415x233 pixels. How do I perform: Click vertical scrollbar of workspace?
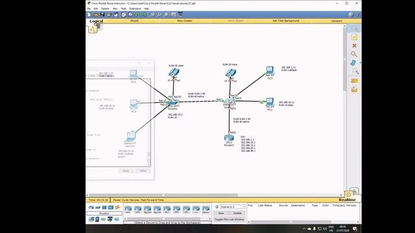[344, 60]
